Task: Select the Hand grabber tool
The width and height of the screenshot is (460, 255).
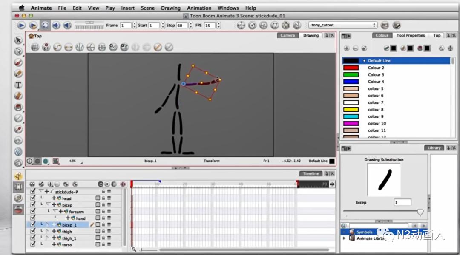Action: click(x=18, y=163)
